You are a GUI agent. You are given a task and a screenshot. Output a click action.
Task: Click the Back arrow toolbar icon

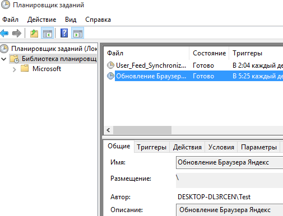tap(4, 34)
